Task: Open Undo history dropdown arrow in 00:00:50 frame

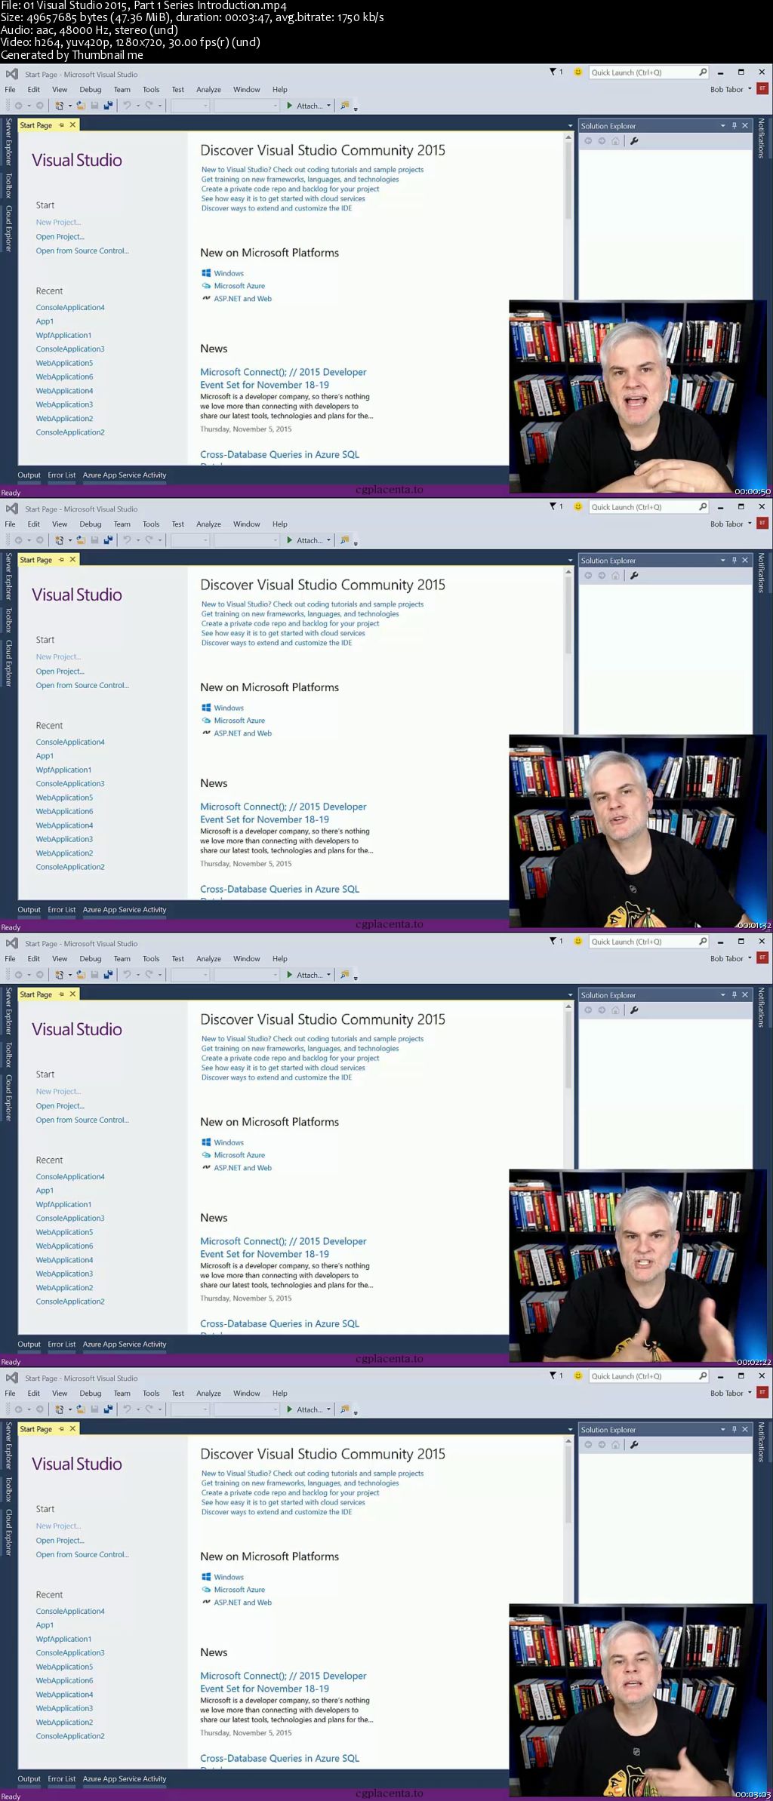Action: click(138, 106)
